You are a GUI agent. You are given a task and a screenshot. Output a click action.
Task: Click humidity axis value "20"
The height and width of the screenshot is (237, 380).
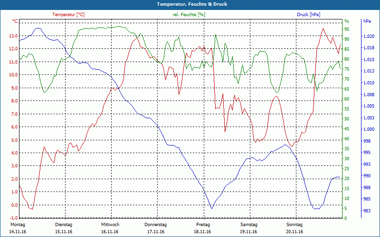click(347, 179)
